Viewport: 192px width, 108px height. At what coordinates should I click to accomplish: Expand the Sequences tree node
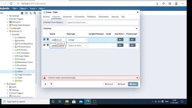pos(13,68)
